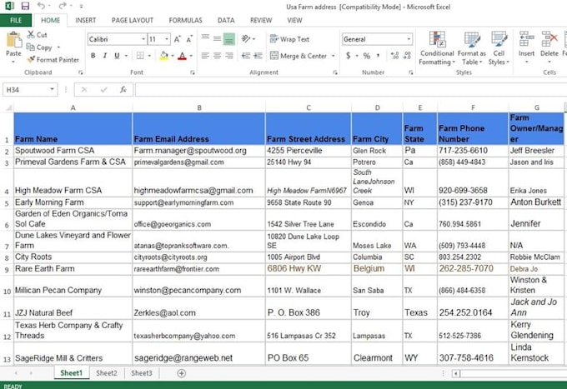The height and width of the screenshot is (389, 567).
Task: Click the text orientation icon
Action: point(246,38)
